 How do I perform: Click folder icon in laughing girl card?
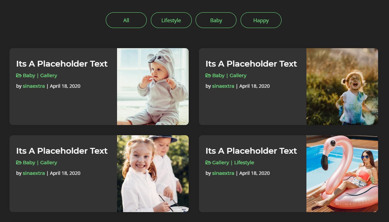[x=208, y=75]
